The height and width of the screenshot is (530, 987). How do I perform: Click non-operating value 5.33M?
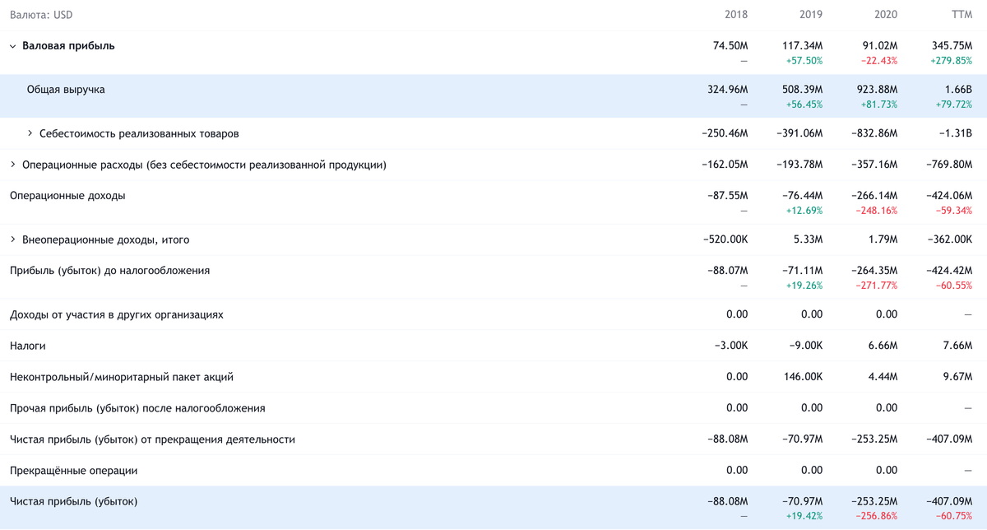tap(807, 239)
